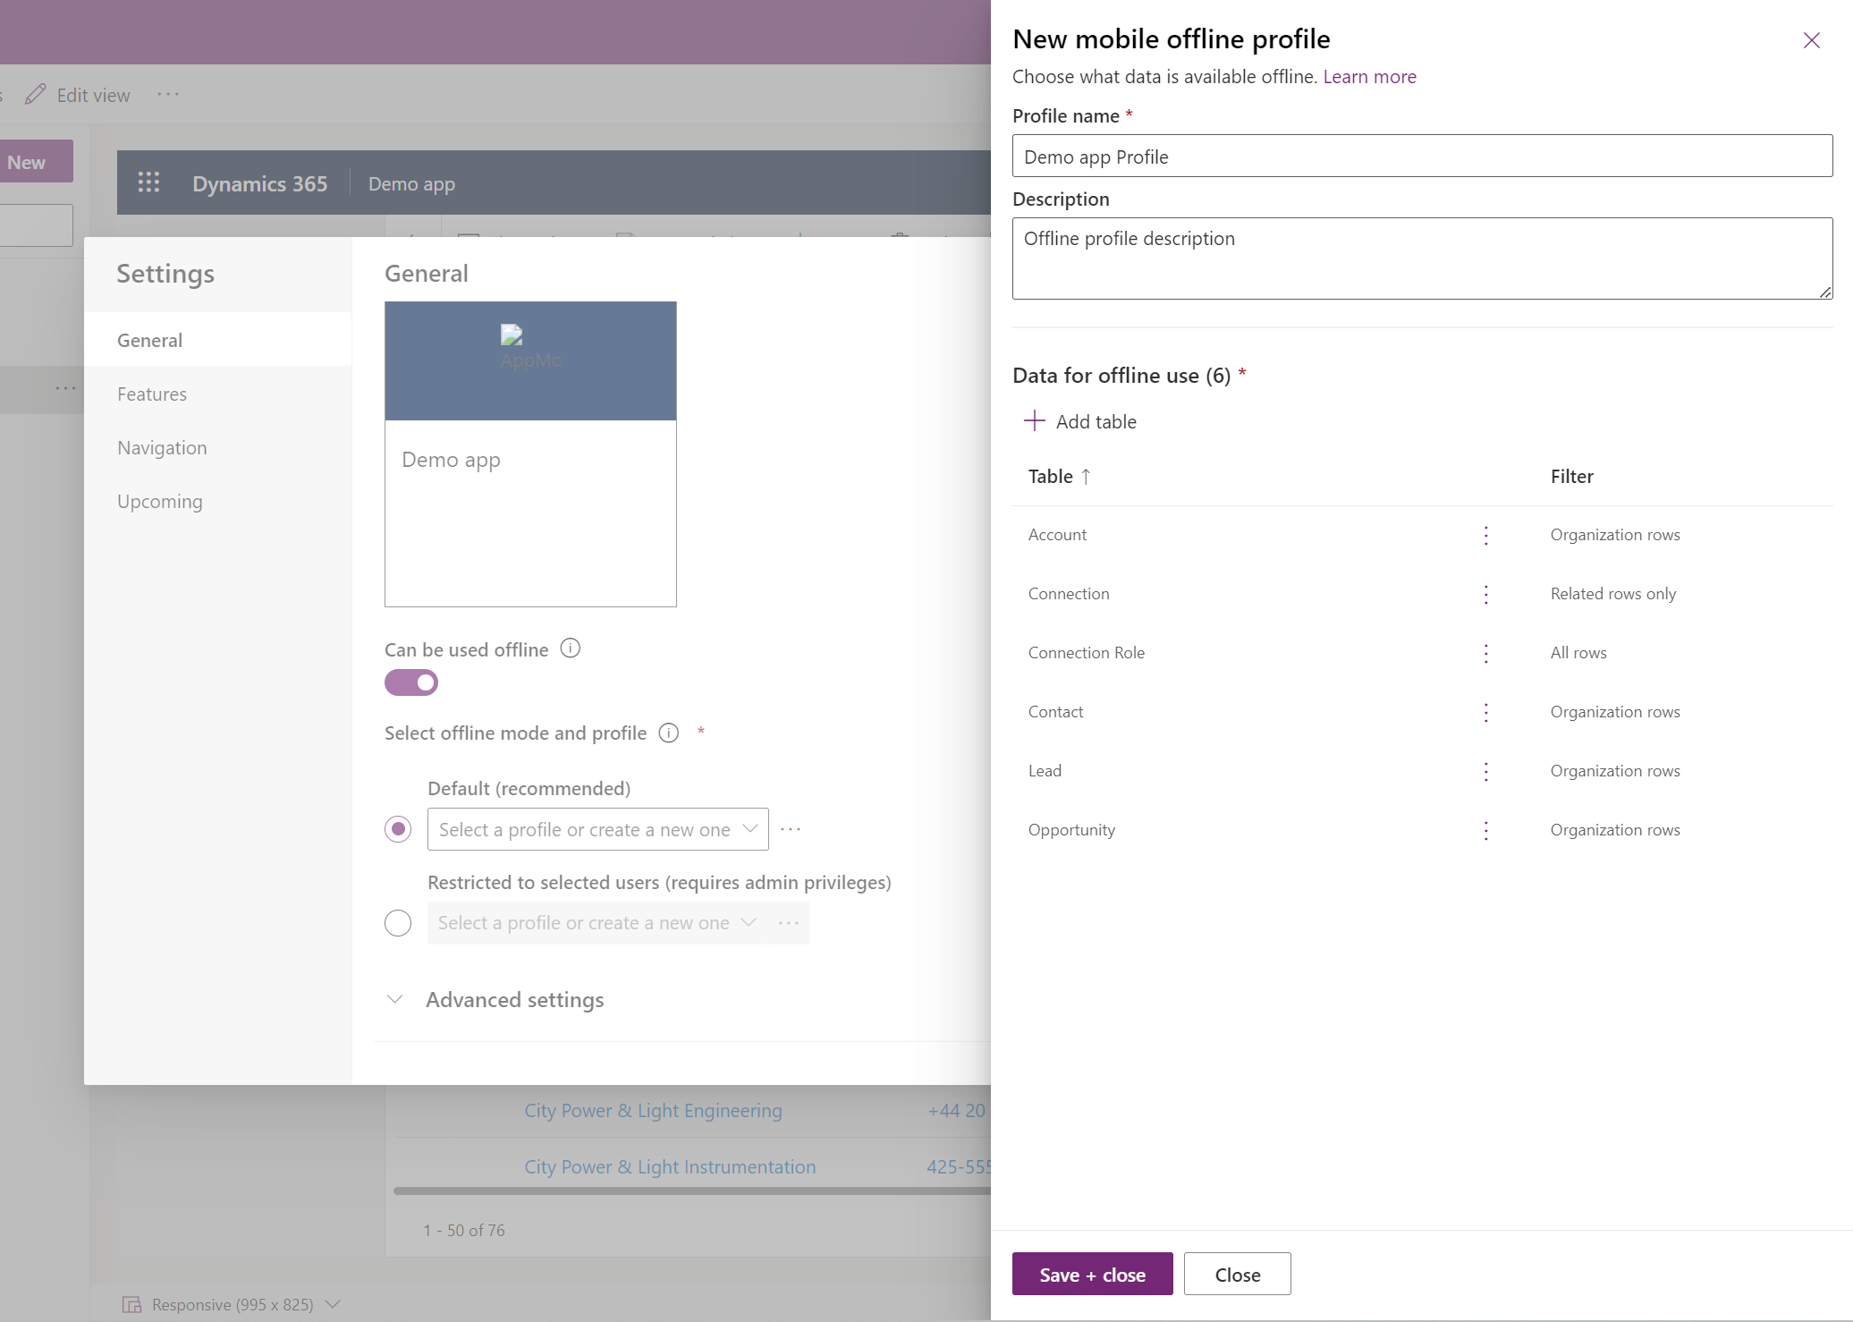Click the ellipsis icon next to Connection table
Image resolution: width=1853 pixels, height=1322 pixels.
[1485, 592]
